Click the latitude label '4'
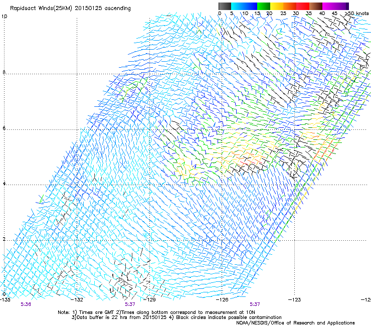Image resolution: width=371 pixels, height=326 pixels. coord(4,184)
